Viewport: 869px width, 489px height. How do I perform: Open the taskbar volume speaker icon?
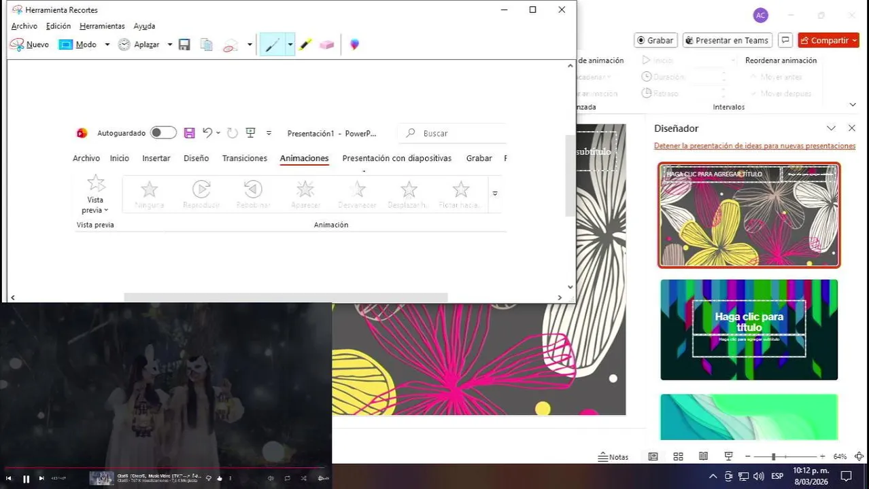click(758, 476)
